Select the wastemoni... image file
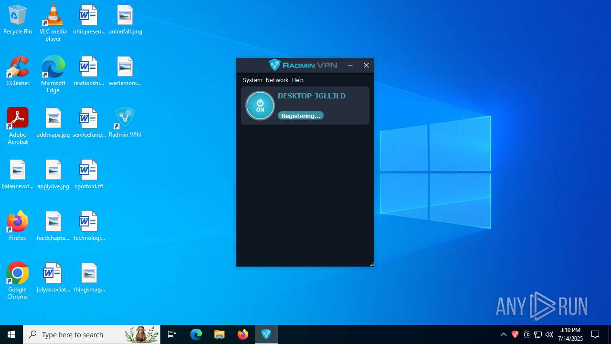Screen dimensions: 611x344 (125, 72)
